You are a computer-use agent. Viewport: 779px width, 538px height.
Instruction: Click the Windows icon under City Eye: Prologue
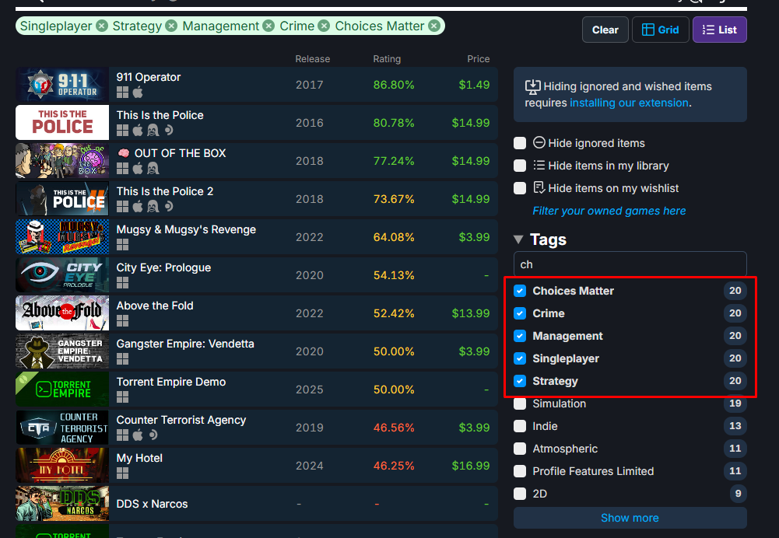122,283
